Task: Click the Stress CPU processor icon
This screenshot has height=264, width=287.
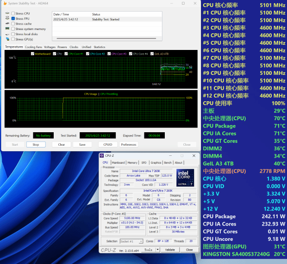Action: click(x=7, y=13)
